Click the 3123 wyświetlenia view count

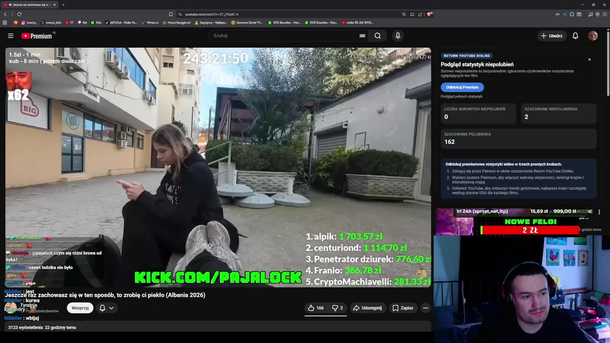pos(25,328)
